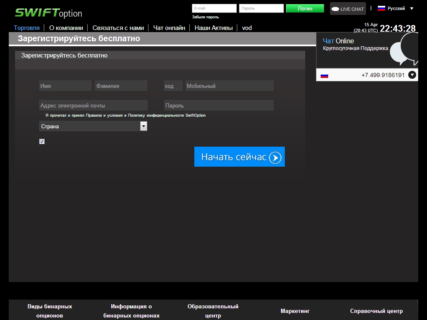The image size is (427, 320).
Task: Click the SwiftOption logo
Action: 48,13
